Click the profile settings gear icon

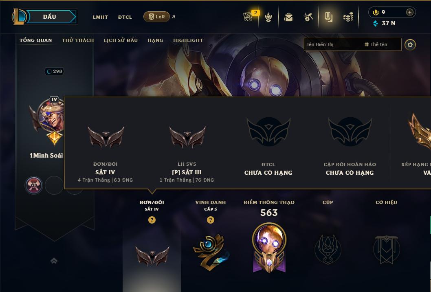pos(410,45)
